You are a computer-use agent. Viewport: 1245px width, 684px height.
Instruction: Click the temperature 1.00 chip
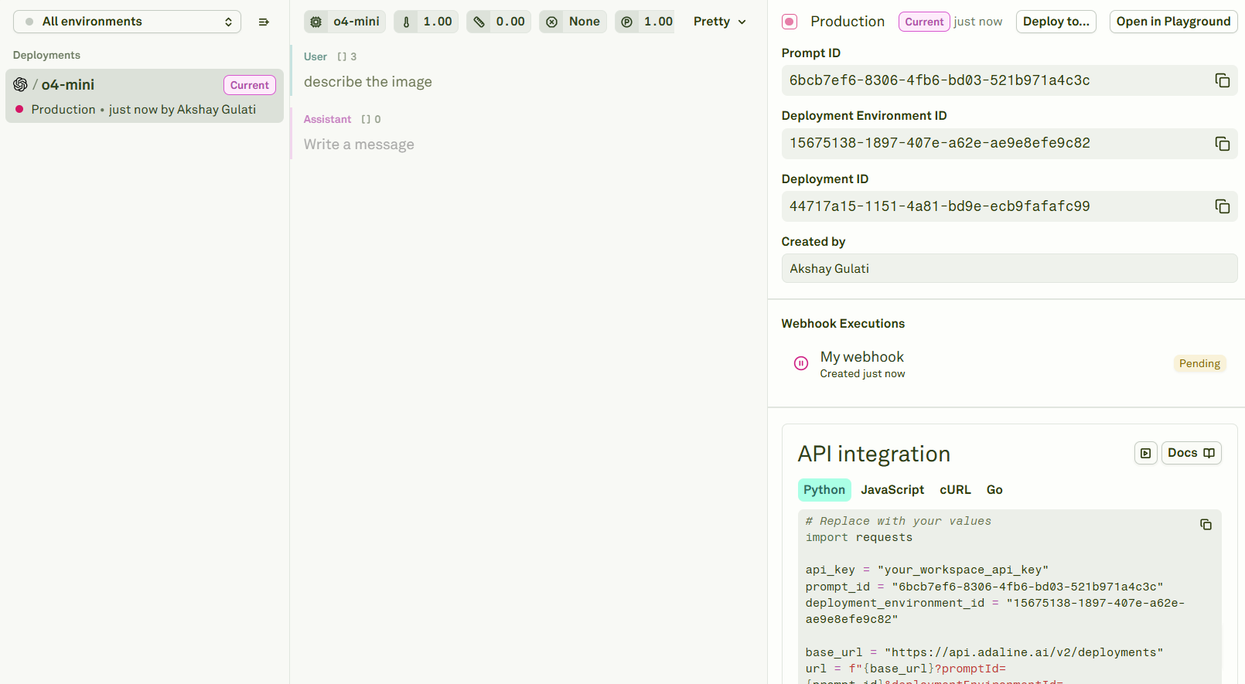click(426, 22)
